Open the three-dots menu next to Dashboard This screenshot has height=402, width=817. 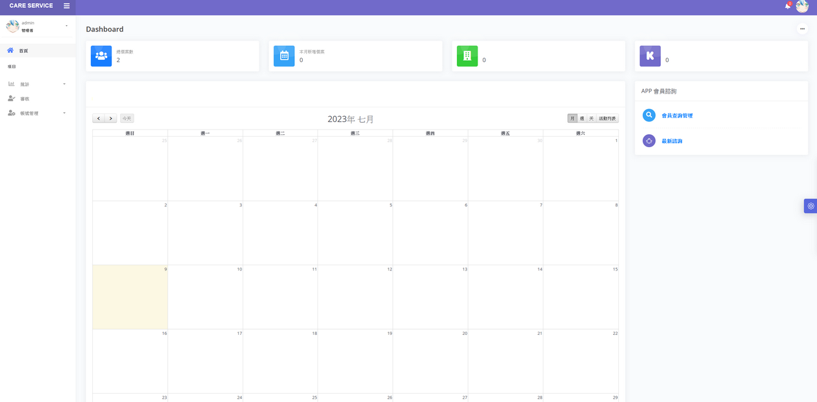click(802, 29)
